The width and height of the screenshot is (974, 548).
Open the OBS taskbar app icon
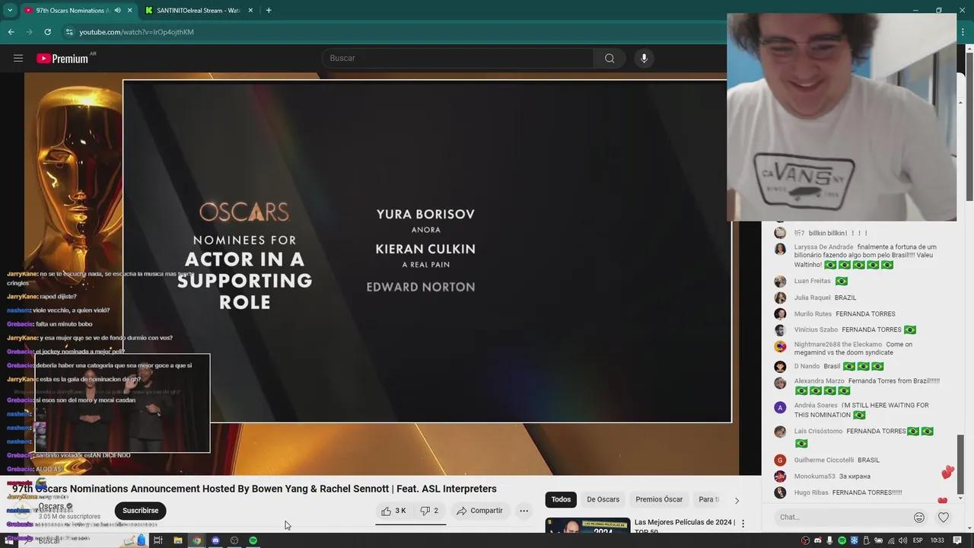click(234, 540)
